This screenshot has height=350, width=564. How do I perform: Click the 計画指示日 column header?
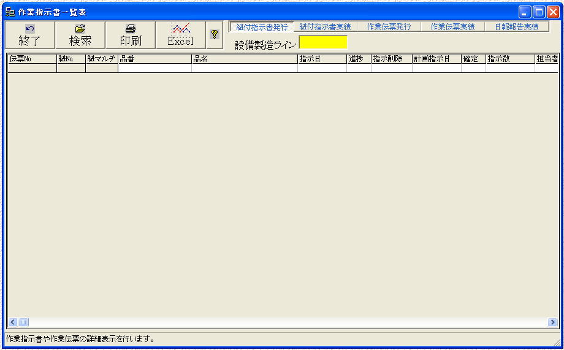point(436,59)
